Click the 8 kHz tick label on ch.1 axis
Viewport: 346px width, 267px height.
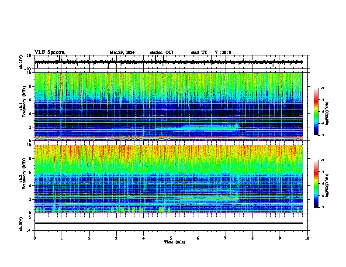pos(31,86)
